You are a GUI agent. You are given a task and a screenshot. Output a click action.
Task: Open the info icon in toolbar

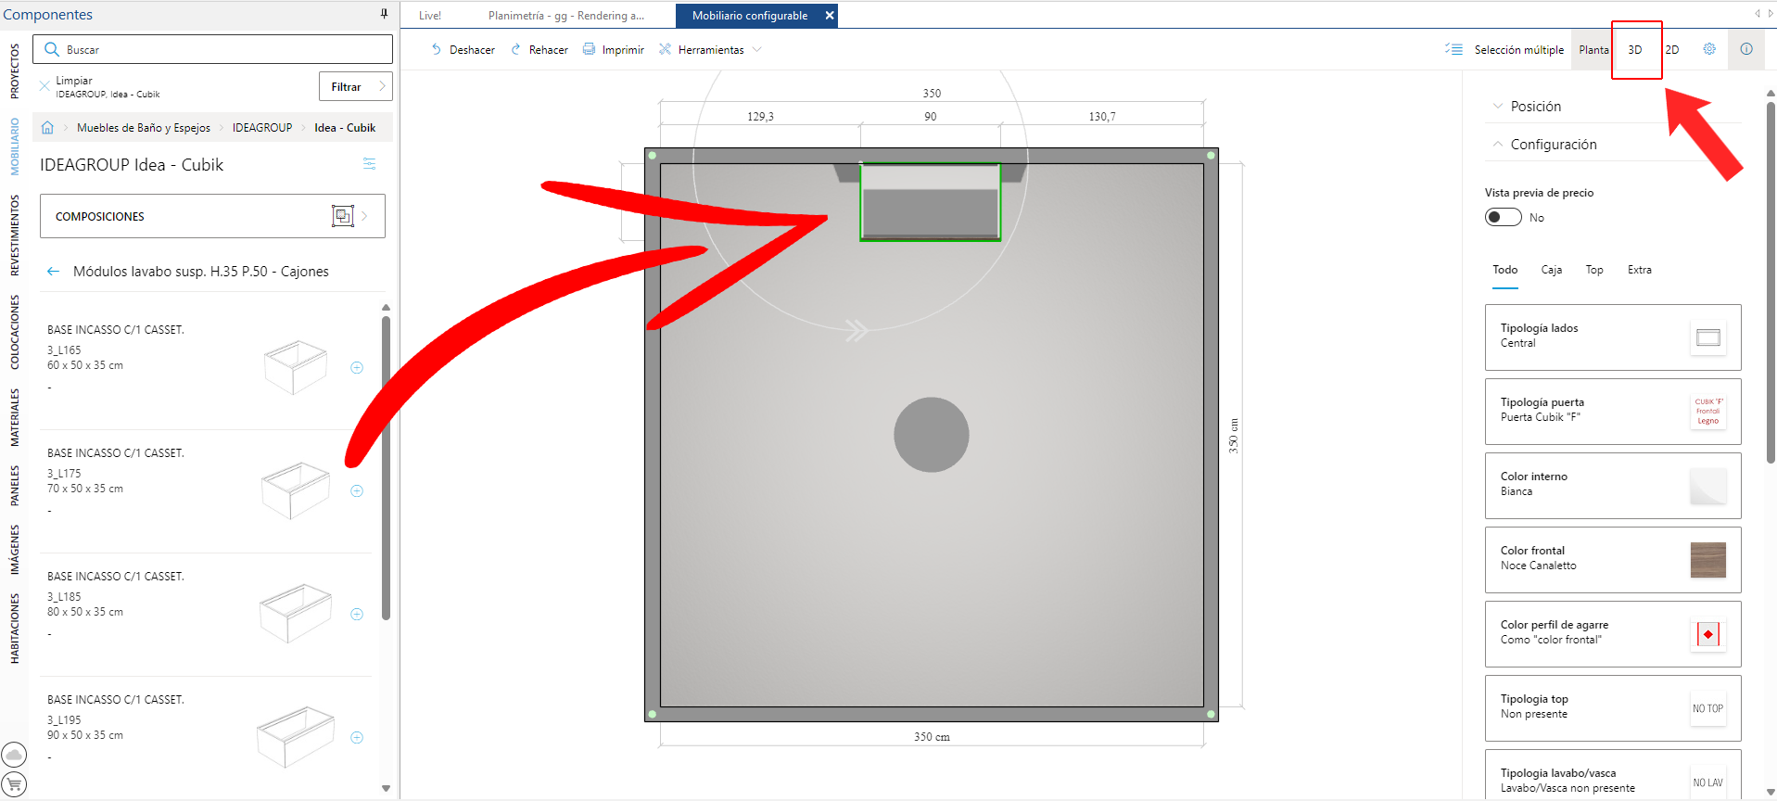[x=1746, y=49]
